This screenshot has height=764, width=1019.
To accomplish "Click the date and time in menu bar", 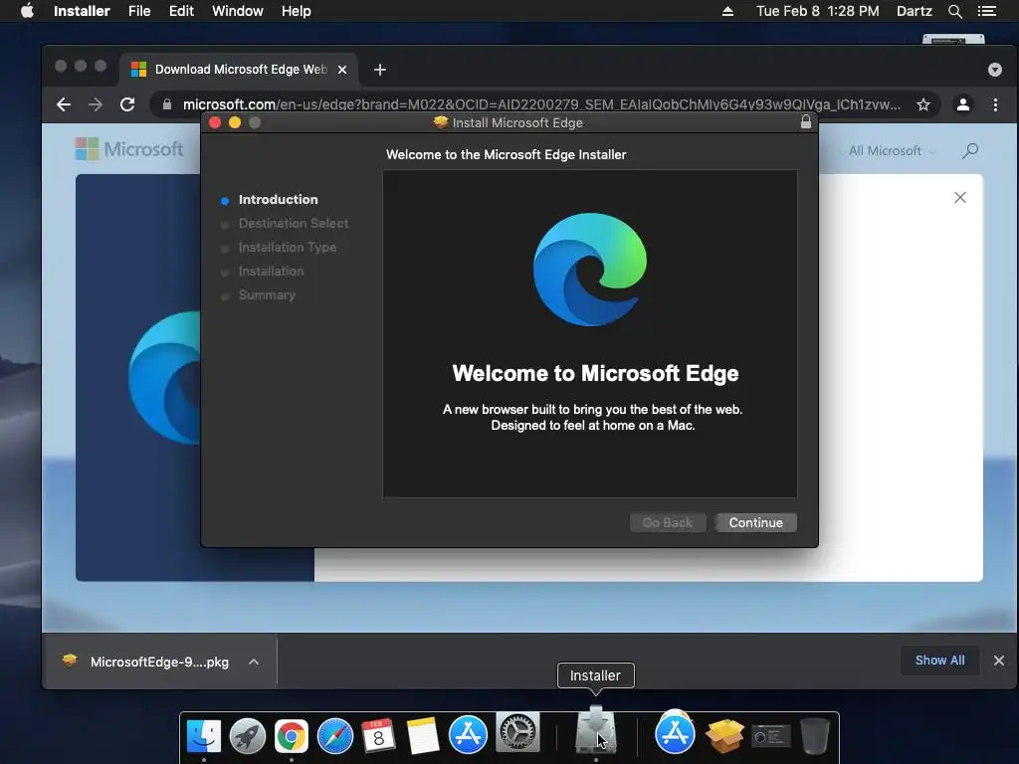I will pyautogui.click(x=817, y=11).
